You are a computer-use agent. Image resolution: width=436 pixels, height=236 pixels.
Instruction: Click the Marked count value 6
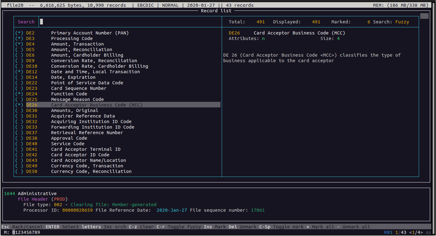pyautogui.click(x=369, y=22)
